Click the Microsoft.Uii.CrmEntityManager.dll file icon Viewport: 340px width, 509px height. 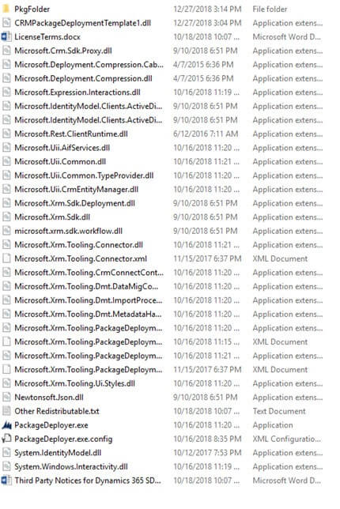tap(6, 189)
